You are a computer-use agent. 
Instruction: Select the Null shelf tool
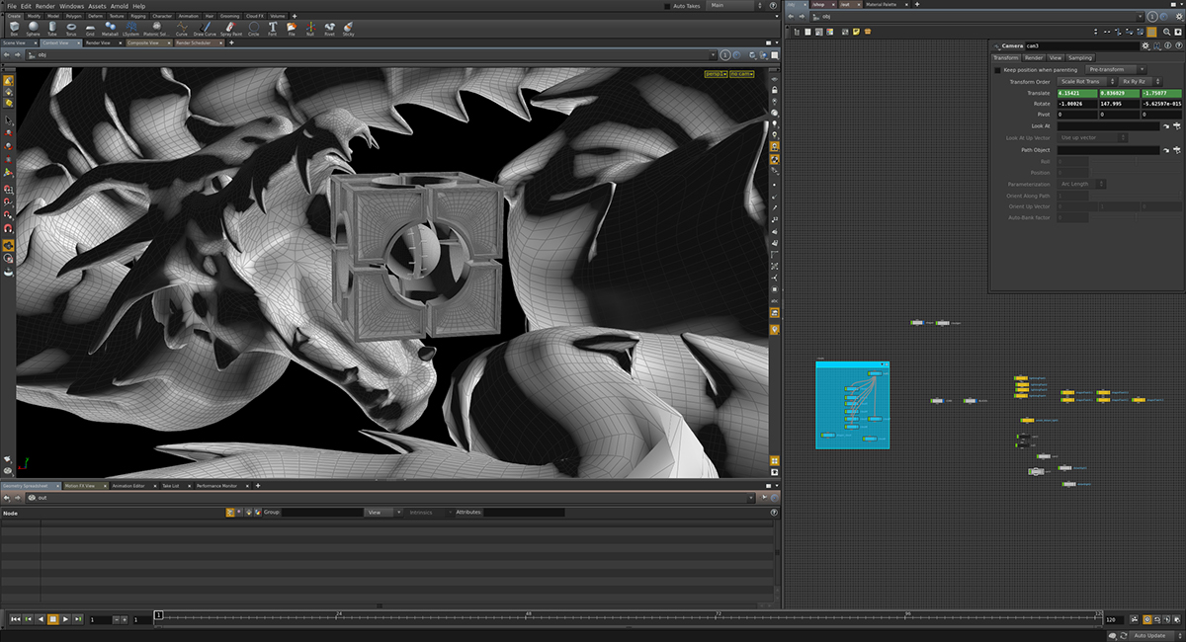tap(311, 28)
